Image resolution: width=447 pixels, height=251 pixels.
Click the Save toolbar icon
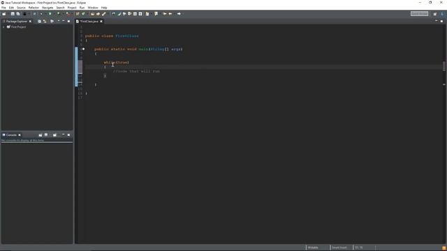(x=13, y=14)
